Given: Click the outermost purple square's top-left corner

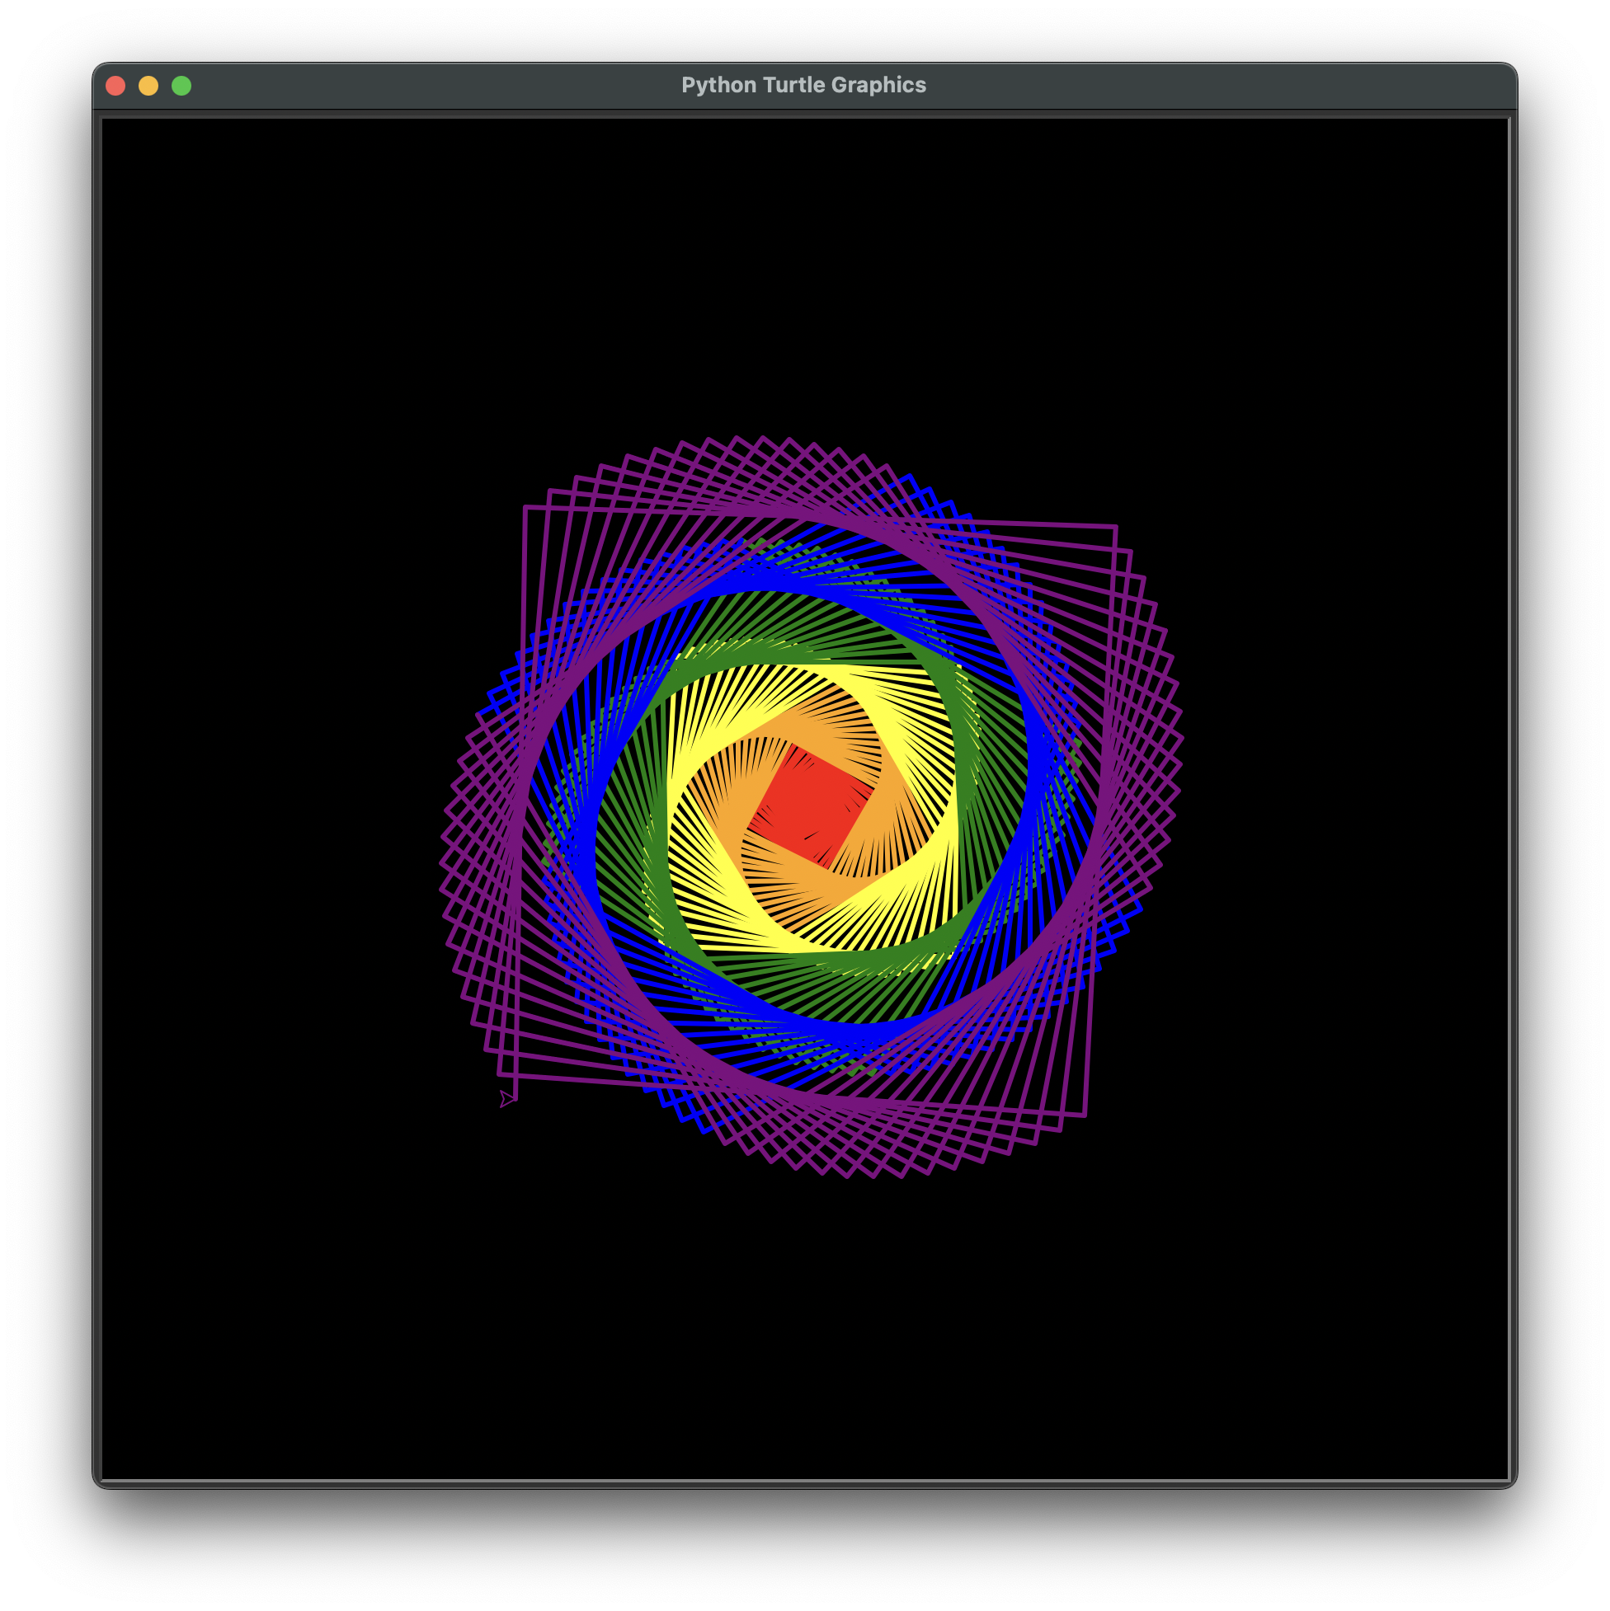Looking at the screenshot, I should [525, 507].
